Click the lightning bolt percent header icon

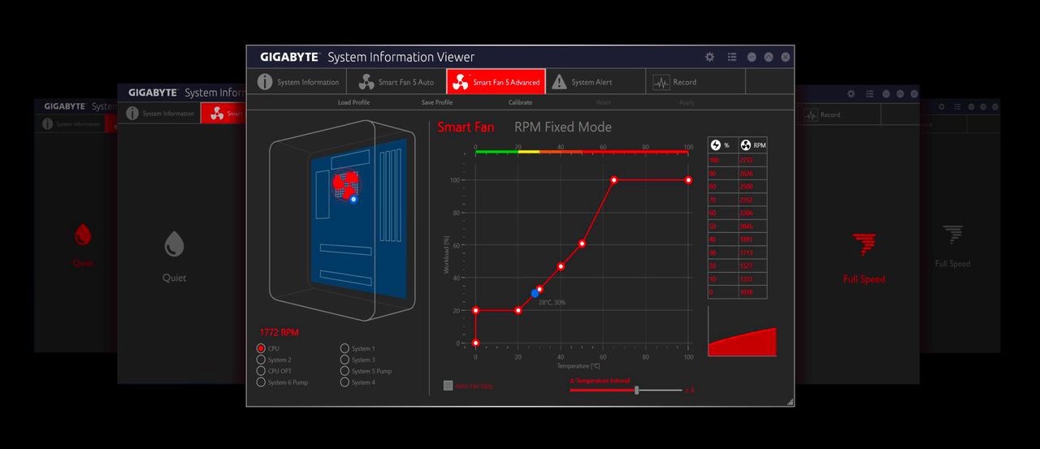(x=716, y=145)
